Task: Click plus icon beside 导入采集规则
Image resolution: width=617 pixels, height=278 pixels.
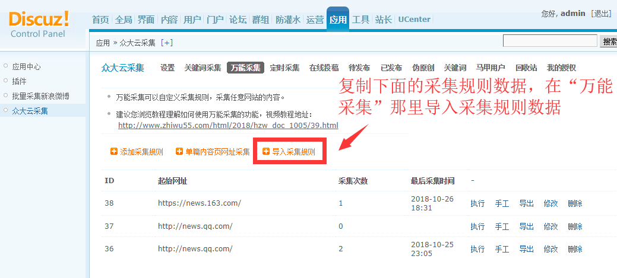Action: tap(266, 152)
